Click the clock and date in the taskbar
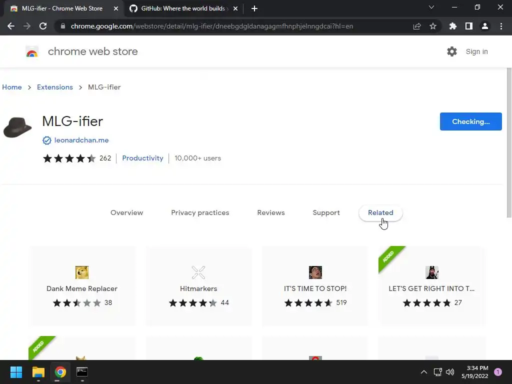Image resolution: width=512 pixels, height=384 pixels. click(x=475, y=372)
